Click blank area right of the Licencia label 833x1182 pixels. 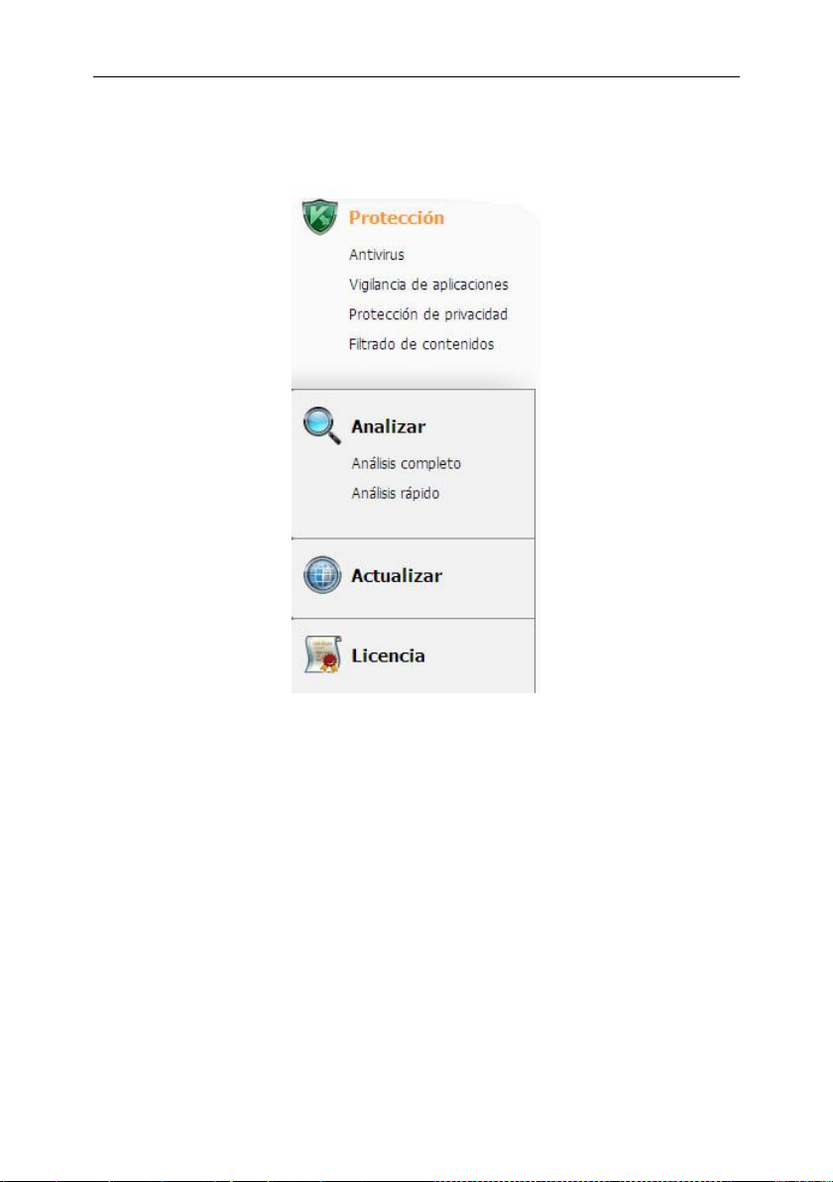[x=479, y=655]
